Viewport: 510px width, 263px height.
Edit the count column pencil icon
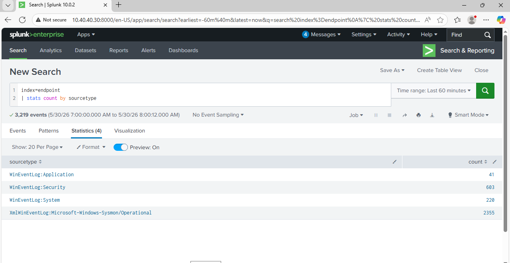[494, 162]
